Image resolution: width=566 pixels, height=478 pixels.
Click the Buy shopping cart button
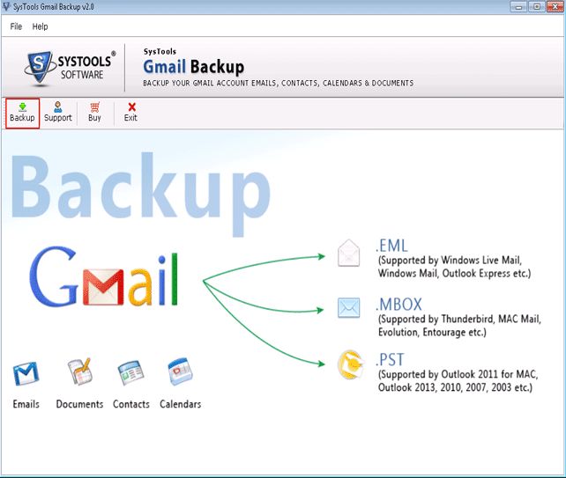[94, 113]
